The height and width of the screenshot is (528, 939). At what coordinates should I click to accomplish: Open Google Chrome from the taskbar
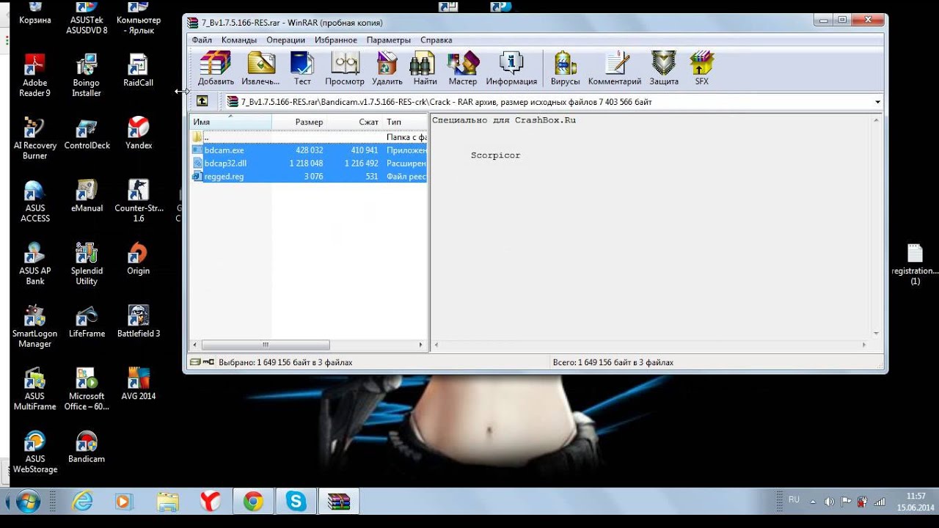253,502
